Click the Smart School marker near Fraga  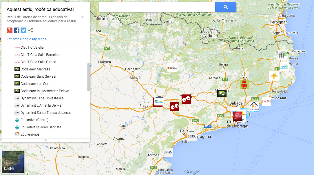pos(159,101)
